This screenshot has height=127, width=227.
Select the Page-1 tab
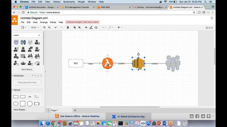[54, 110]
